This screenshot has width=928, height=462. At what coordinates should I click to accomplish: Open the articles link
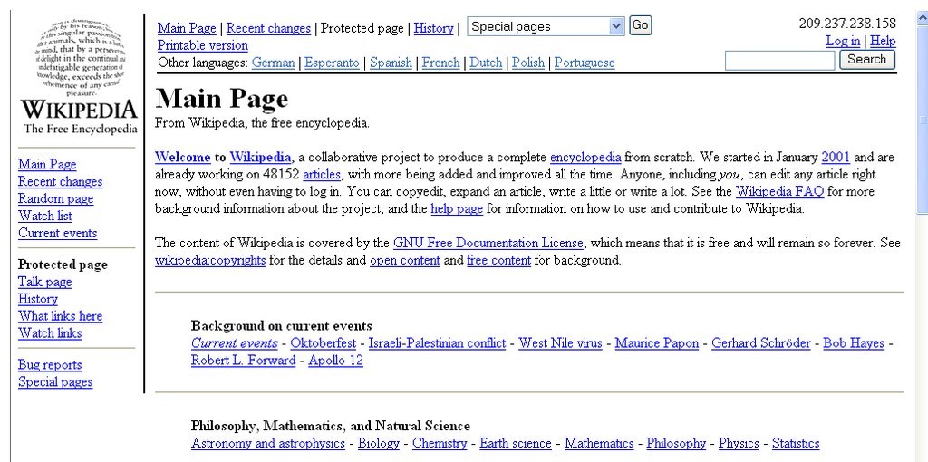[x=322, y=175]
